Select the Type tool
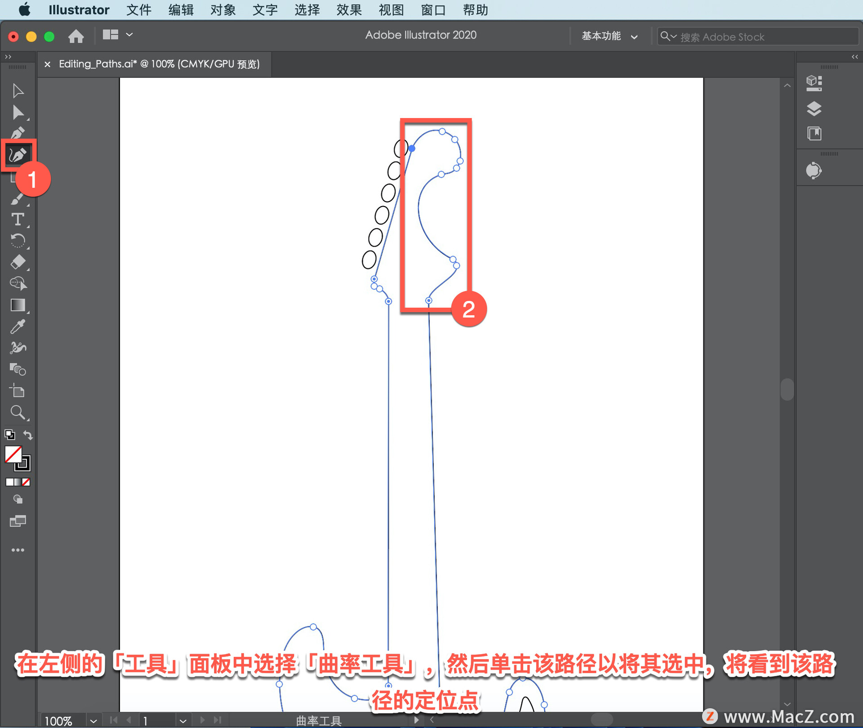Screen dimensions: 863x728 18,219
